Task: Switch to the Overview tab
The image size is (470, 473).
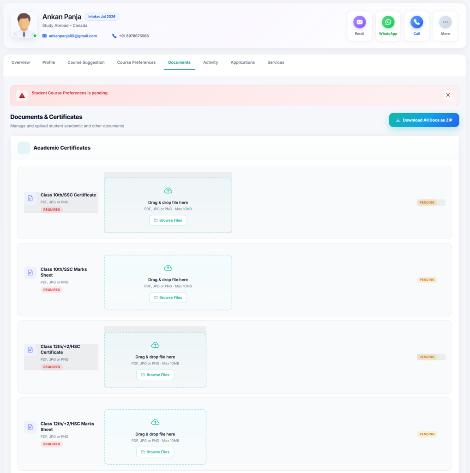Action: 20,62
